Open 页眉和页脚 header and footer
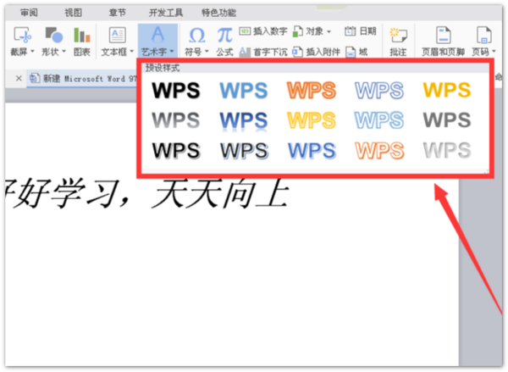Viewport: 508px width, 372px height. (443, 42)
